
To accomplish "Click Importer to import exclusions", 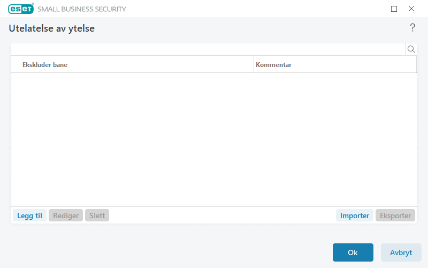I will [355, 215].
